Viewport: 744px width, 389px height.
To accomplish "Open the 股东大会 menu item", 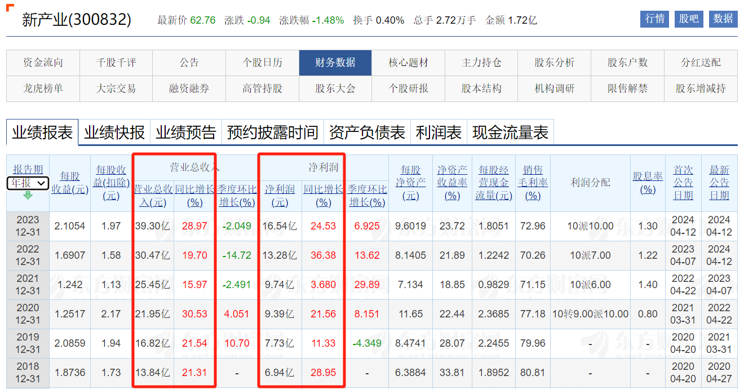I will [x=335, y=89].
